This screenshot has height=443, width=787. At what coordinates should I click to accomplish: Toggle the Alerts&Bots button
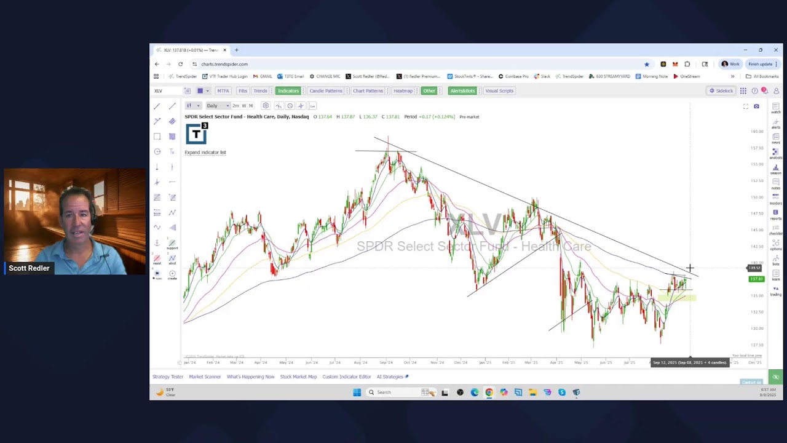click(x=462, y=91)
